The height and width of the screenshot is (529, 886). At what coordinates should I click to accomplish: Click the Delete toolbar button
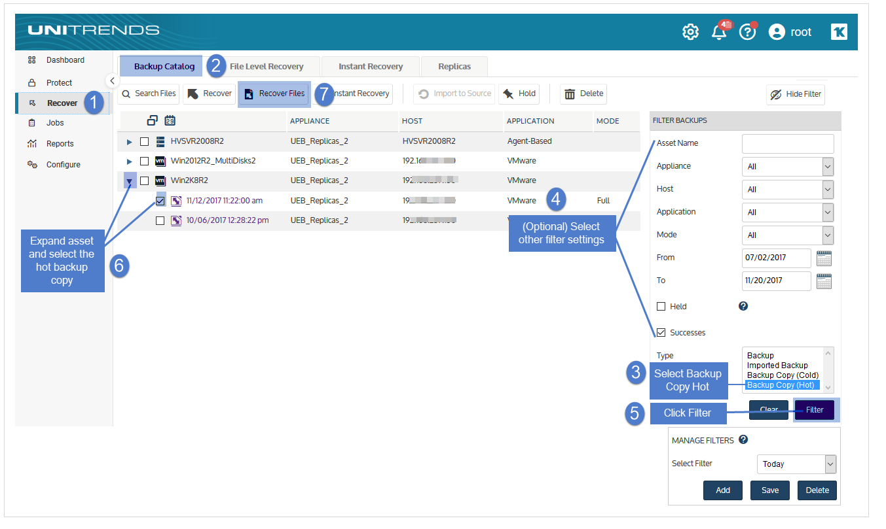583,94
